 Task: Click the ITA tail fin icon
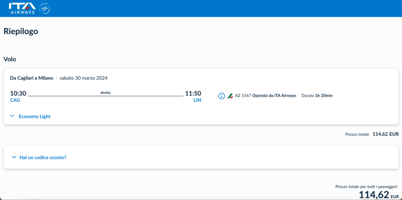230,96
